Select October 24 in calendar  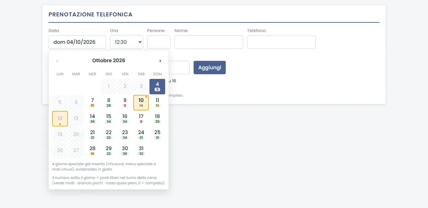coord(141,135)
